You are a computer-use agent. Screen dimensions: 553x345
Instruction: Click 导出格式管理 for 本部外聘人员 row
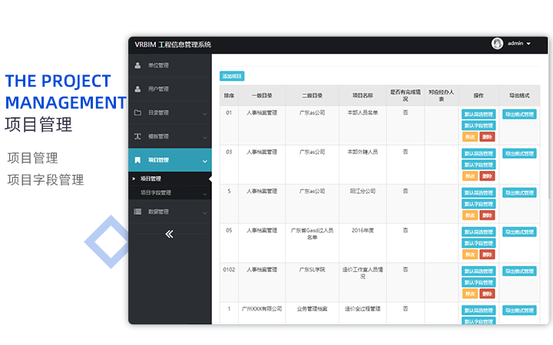click(x=519, y=153)
